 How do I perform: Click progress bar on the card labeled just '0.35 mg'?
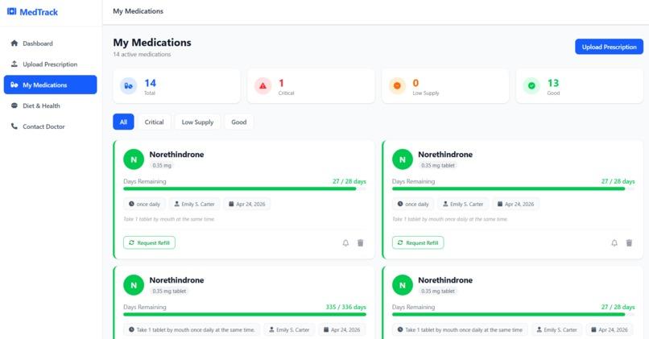click(245, 188)
